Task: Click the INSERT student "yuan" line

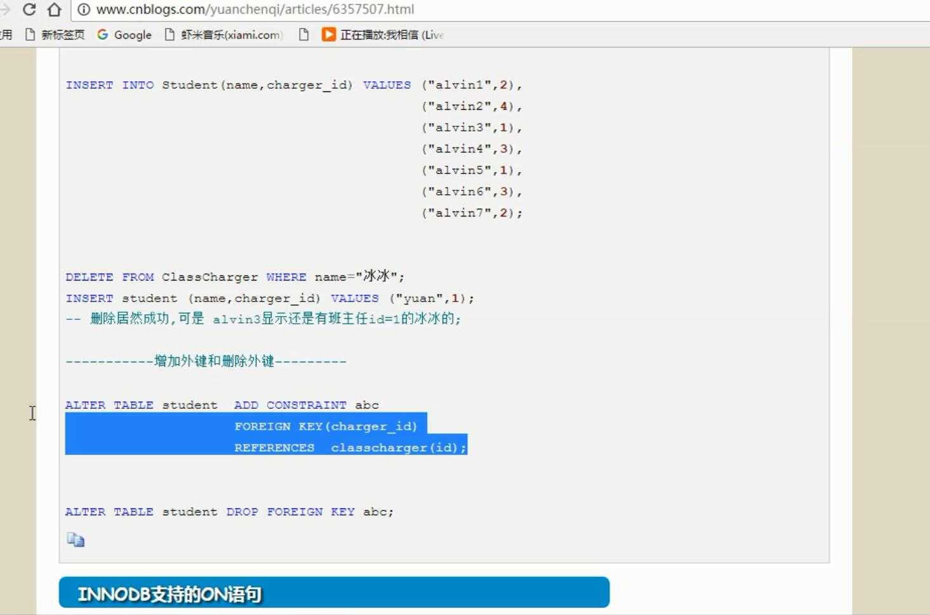Action: click(270, 298)
